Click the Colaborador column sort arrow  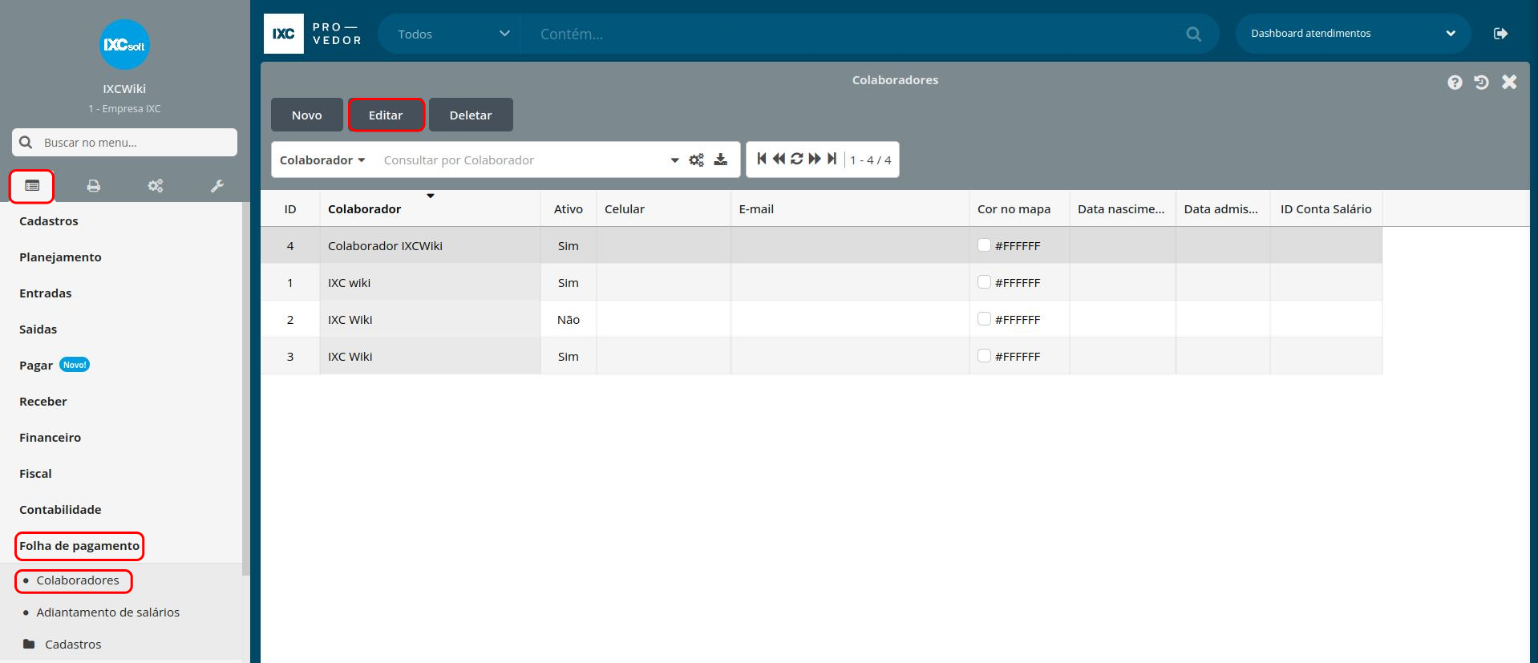click(x=431, y=196)
